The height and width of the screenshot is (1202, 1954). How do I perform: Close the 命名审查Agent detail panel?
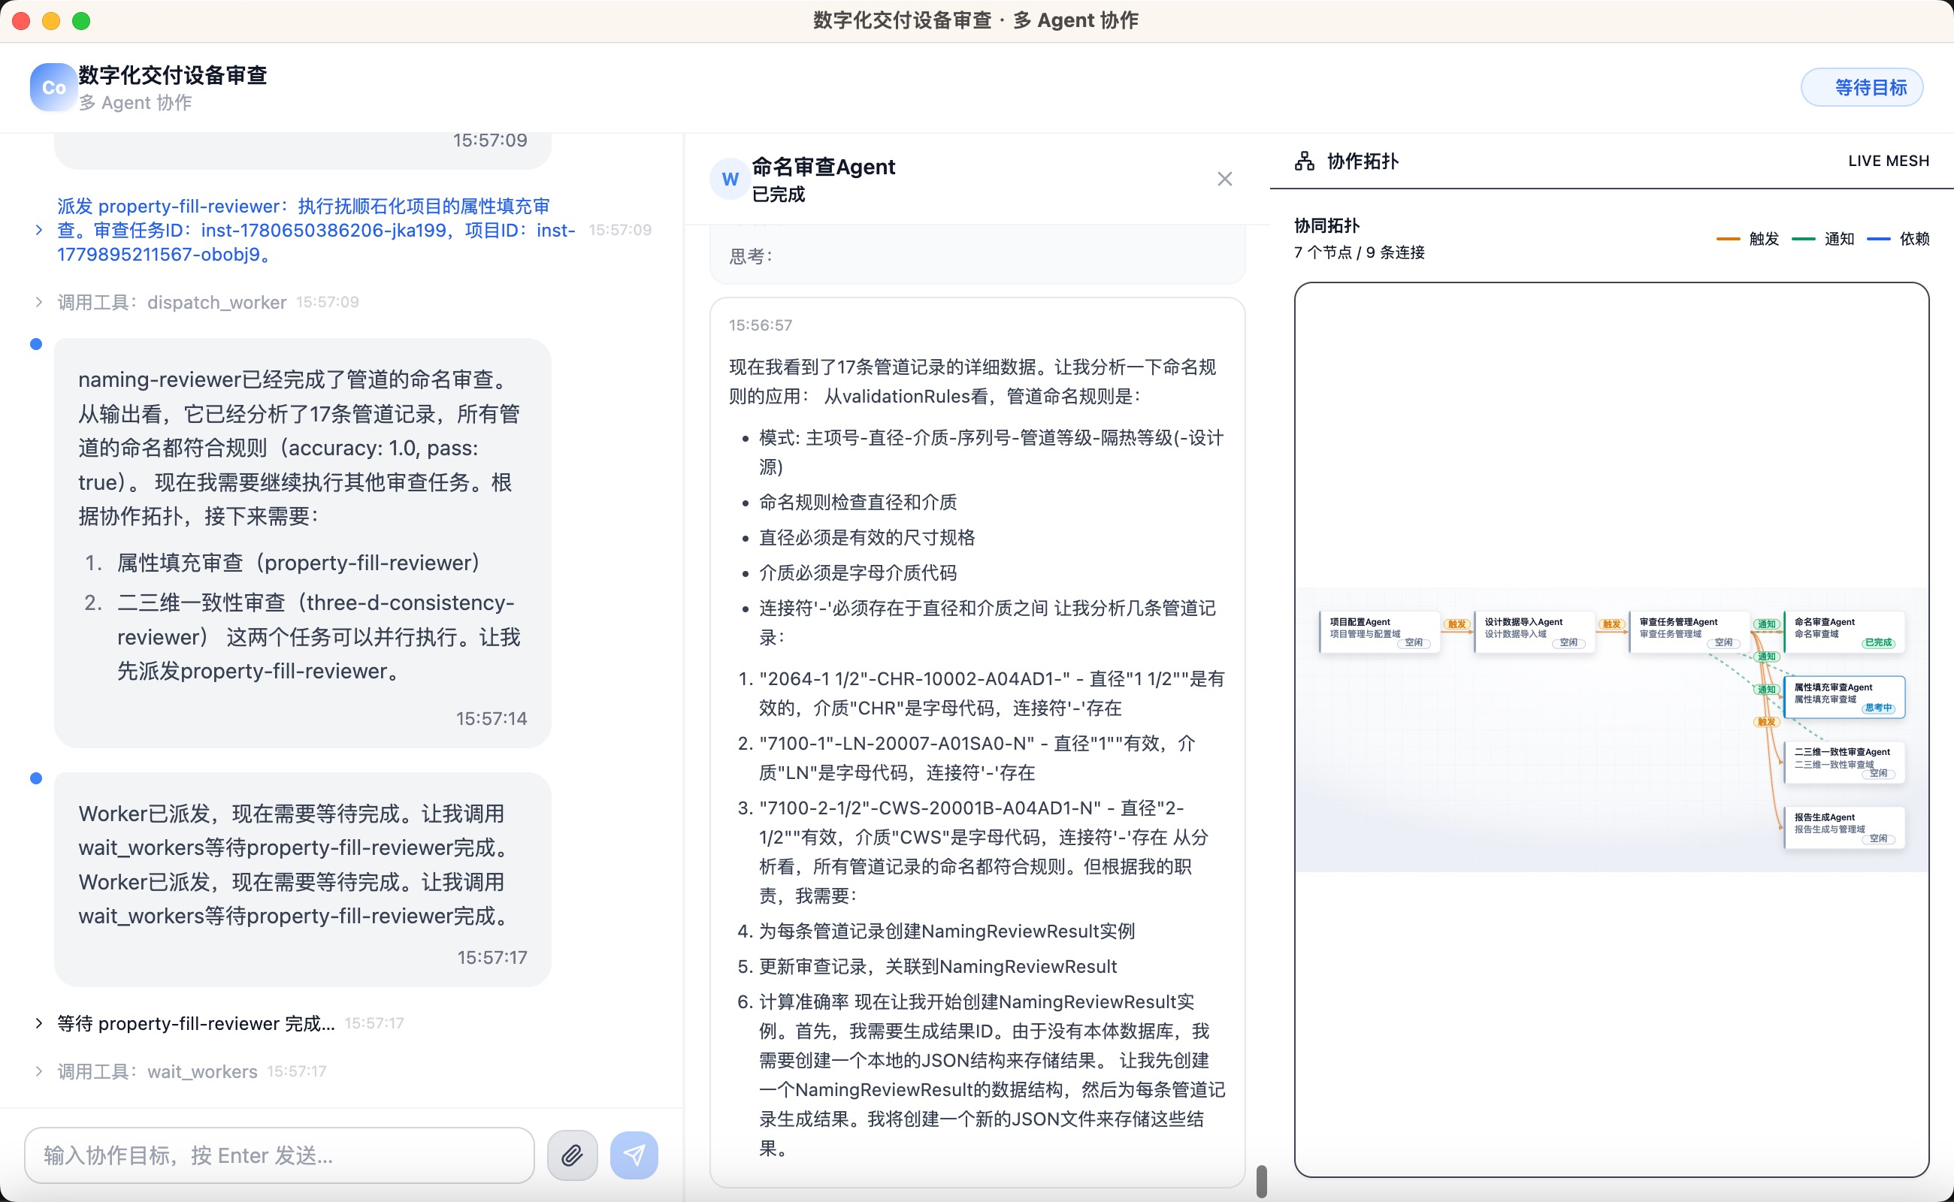coord(1225,179)
